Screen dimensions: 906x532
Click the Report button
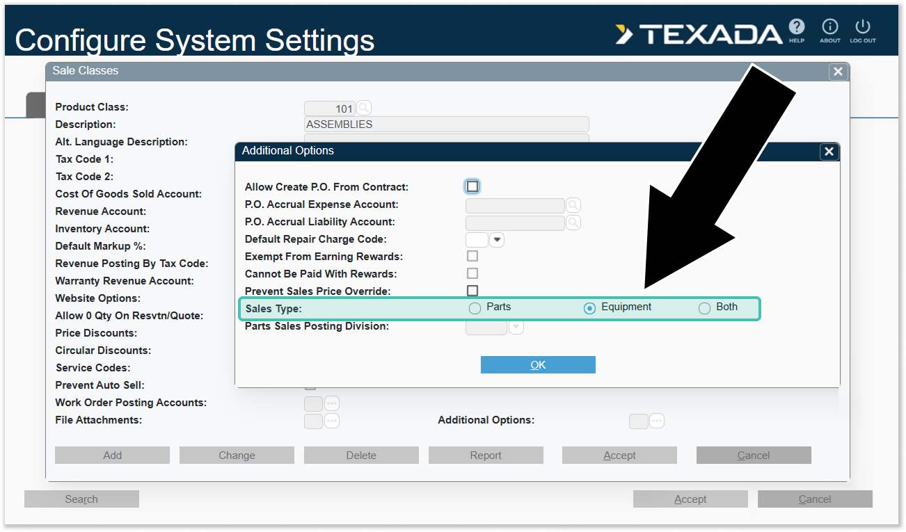[486, 456]
